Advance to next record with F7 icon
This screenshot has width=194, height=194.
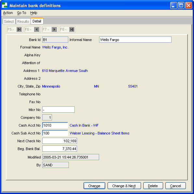[54, 30]
